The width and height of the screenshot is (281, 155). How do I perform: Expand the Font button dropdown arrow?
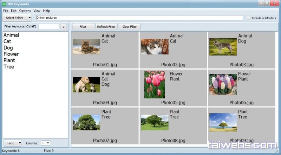pos(20,143)
